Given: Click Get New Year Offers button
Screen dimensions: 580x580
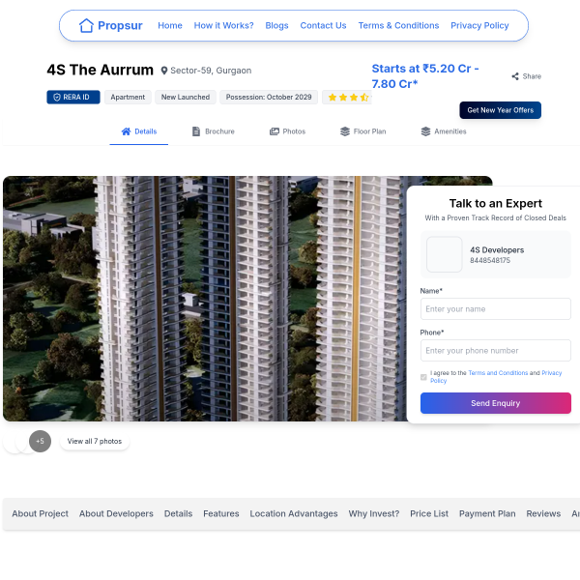Looking at the screenshot, I should [500, 110].
